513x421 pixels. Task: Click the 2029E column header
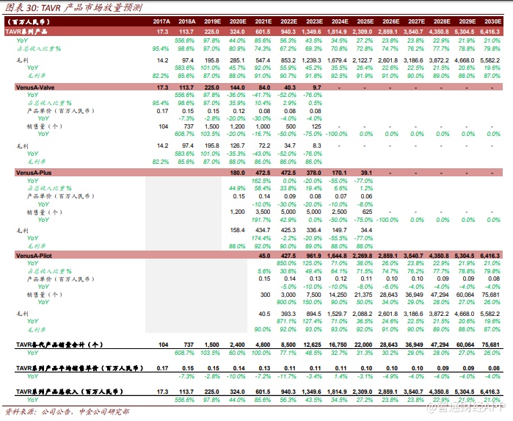(x=467, y=21)
